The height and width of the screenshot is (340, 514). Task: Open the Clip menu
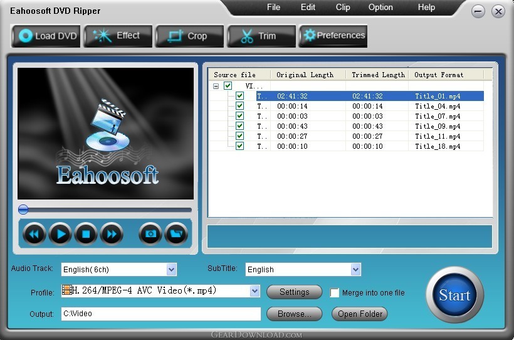pyautogui.click(x=343, y=8)
